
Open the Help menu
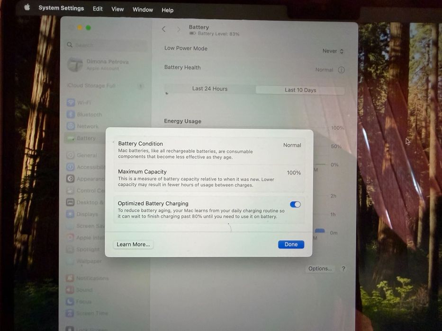pyautogui.click(x=167, y=10)
